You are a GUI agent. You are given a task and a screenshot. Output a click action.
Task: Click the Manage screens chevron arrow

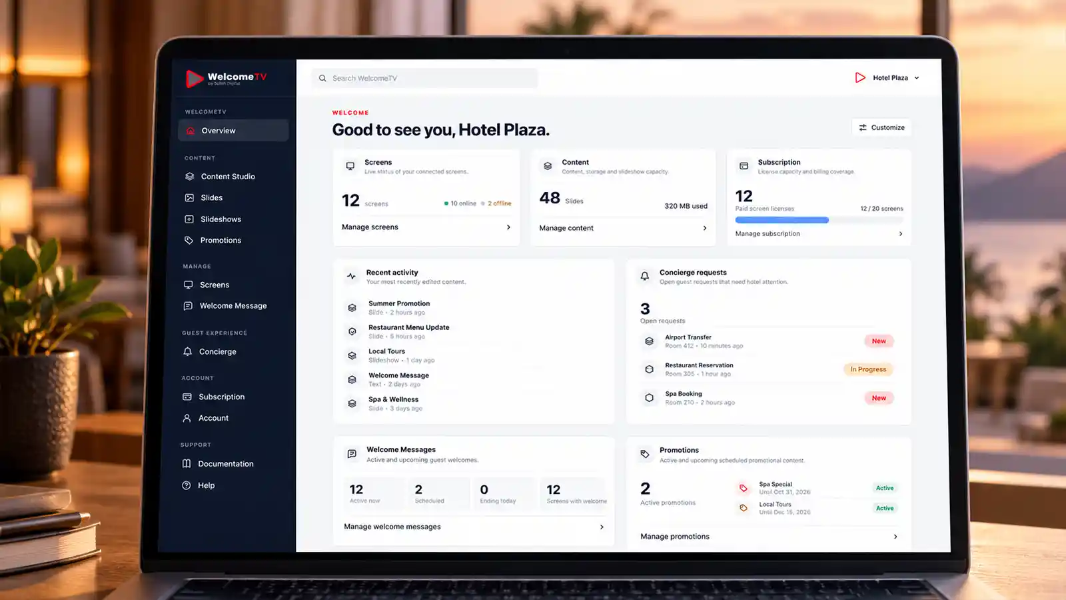508,227
